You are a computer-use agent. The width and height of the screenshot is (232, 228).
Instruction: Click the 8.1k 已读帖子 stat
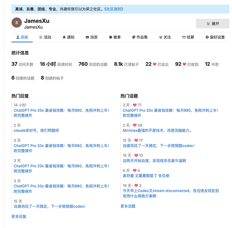(x=126, y=64)
